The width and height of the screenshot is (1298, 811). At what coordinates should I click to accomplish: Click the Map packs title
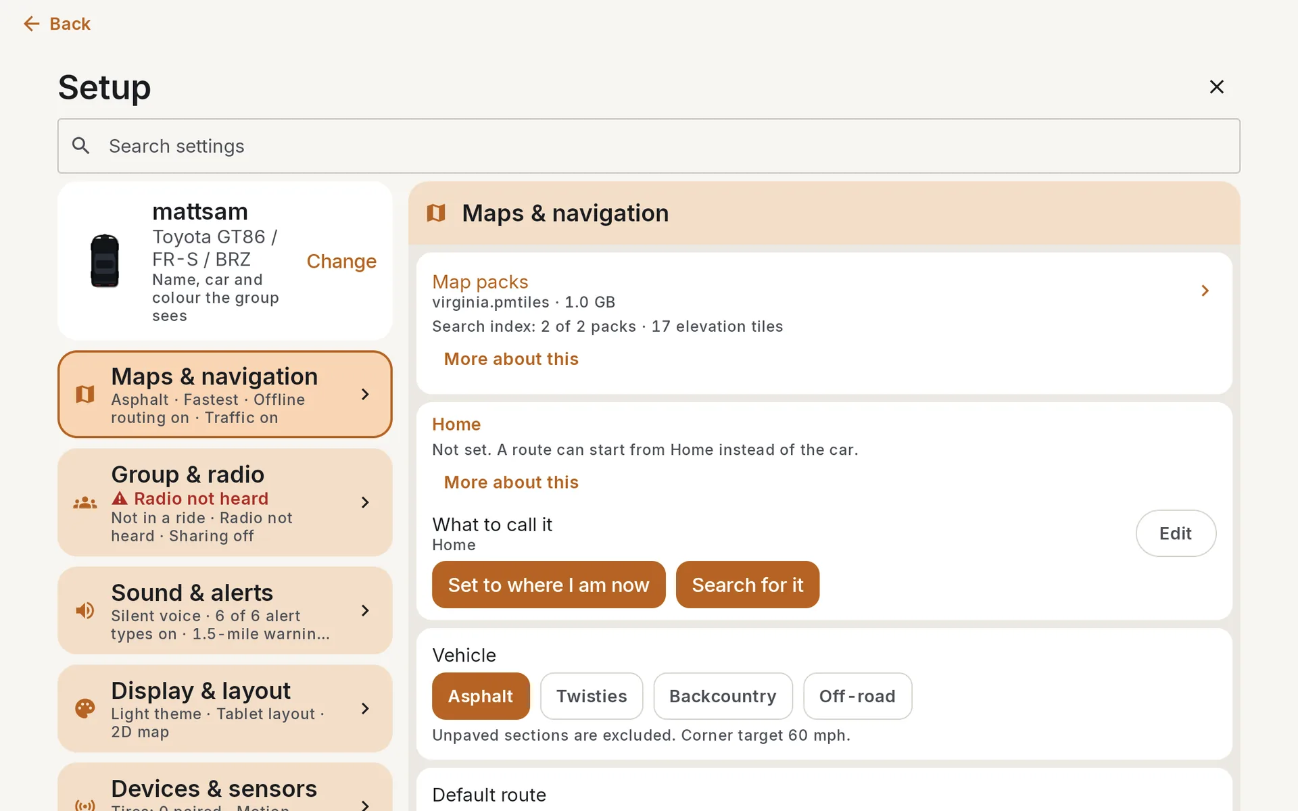pyautogui.click(x=480, y=282)
